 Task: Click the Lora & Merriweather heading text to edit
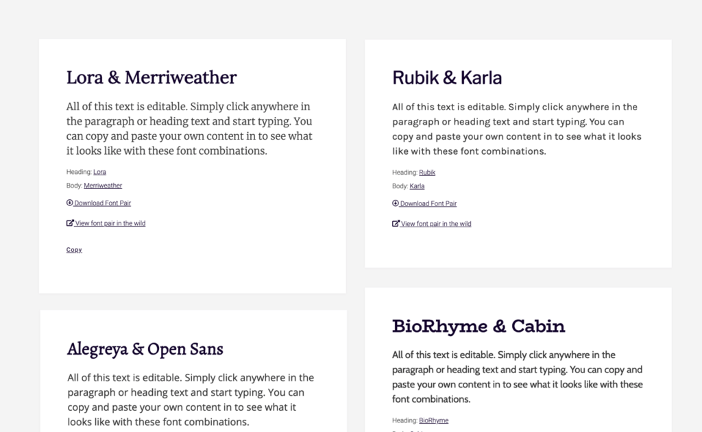[x=151, y=77]
